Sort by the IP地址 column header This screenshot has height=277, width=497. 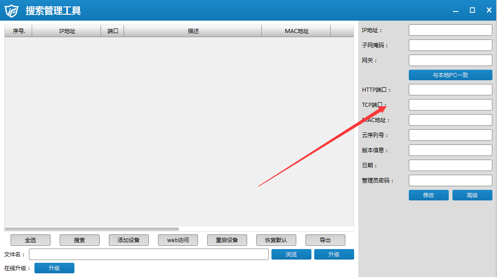(67, 31)
